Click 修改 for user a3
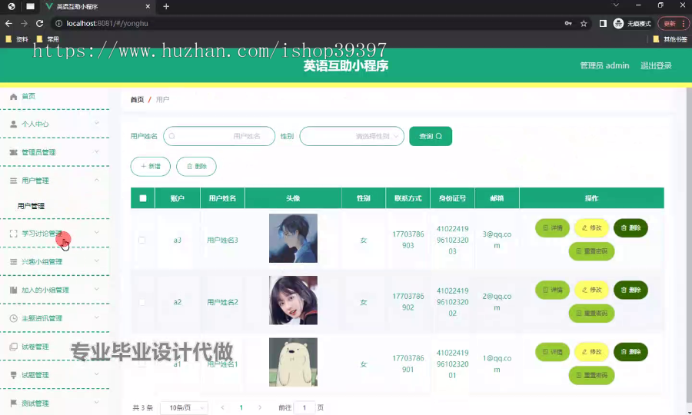Screen dimensions: 692x415 [591, 228]
